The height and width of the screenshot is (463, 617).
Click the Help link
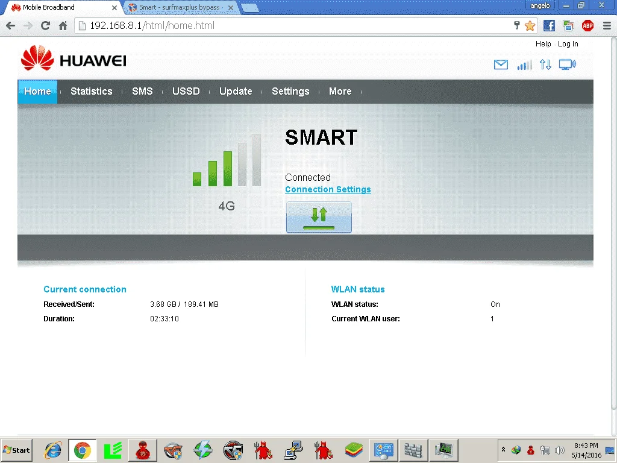[x=543, y=43]
